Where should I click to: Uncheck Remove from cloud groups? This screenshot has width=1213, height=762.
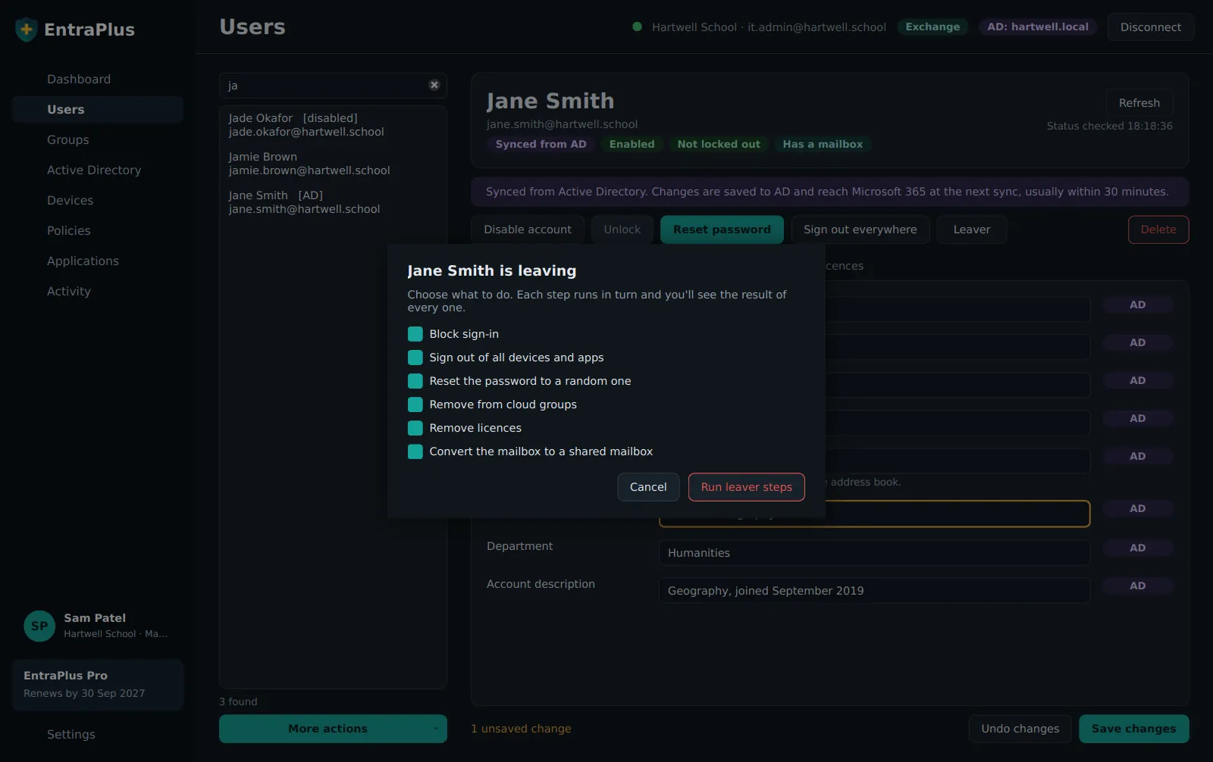click(415, 404)
